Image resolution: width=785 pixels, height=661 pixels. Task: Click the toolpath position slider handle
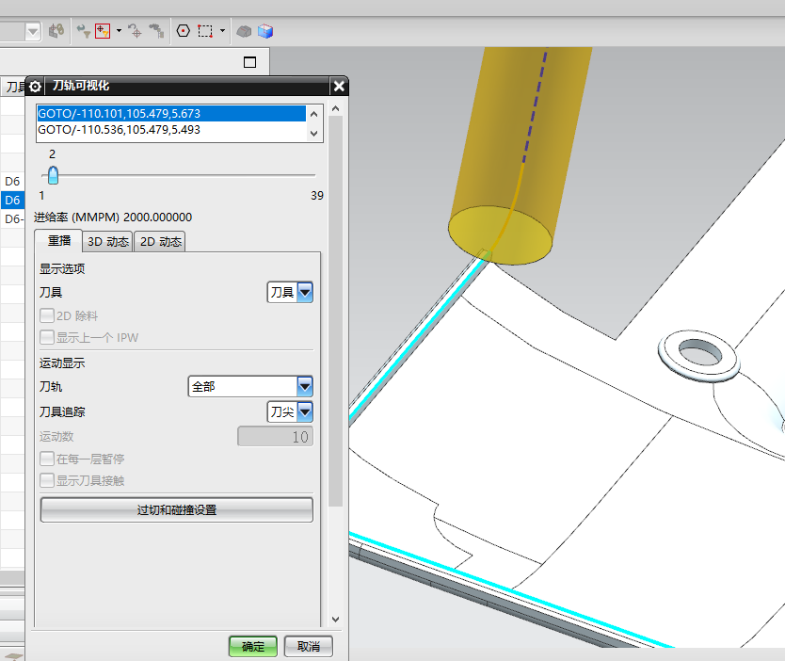coord(53,175)
